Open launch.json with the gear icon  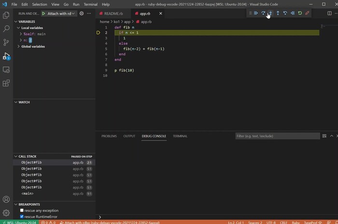(x=81, y=14)
